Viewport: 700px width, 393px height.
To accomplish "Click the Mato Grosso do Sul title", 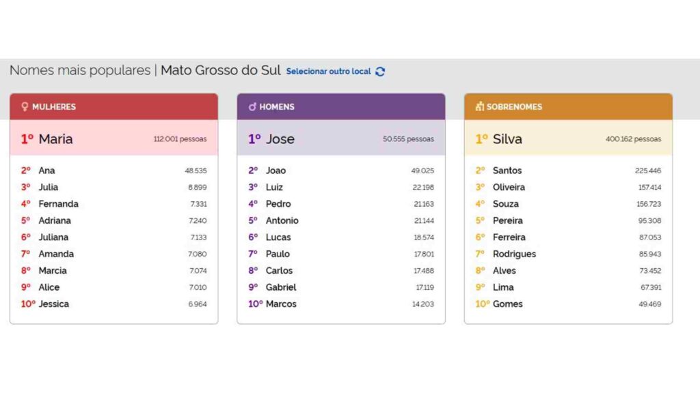I will pos(220,70).
